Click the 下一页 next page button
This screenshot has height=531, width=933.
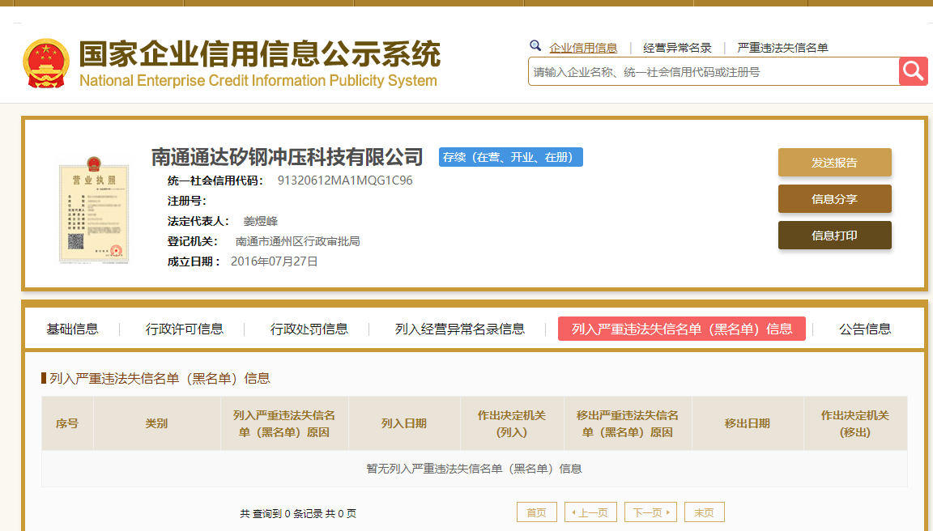click(650, 512)
